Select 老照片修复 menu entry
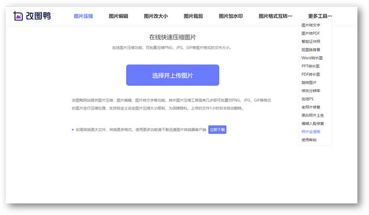369x215 pixels. [x=311, y=107]
